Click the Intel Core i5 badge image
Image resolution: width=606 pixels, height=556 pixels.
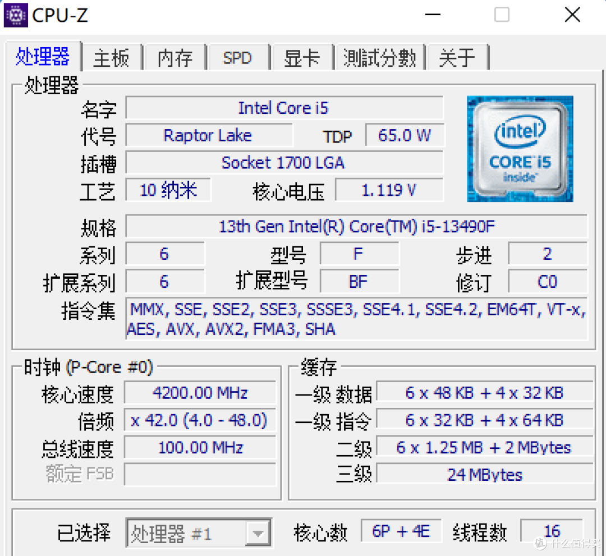coord(519,149)
